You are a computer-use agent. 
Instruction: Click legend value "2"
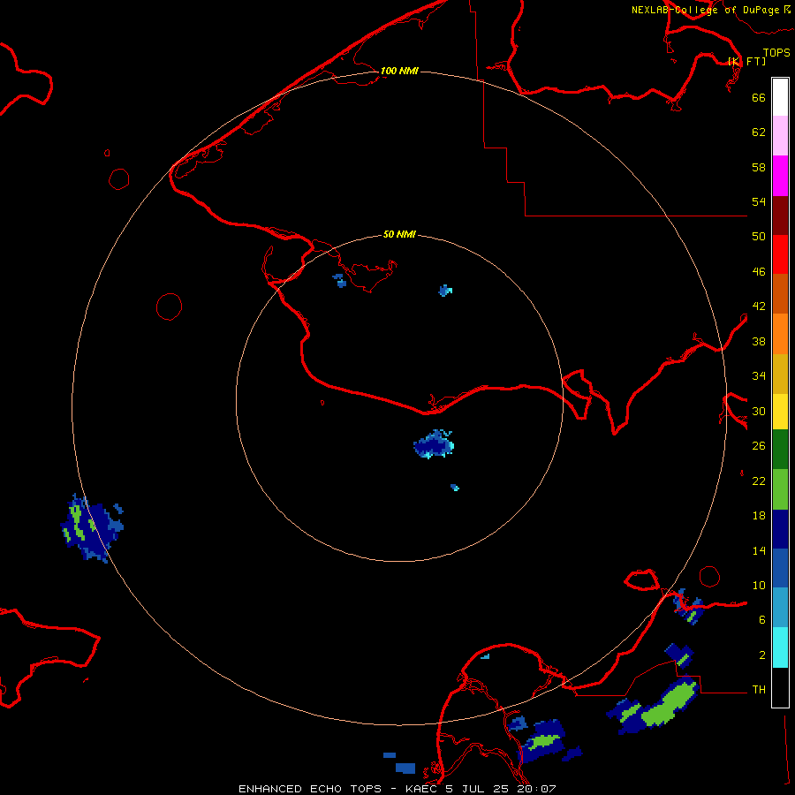pos(762,655)
